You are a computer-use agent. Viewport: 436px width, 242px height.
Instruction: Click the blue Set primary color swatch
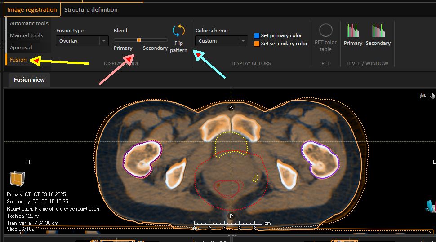[x=257, y=35]
